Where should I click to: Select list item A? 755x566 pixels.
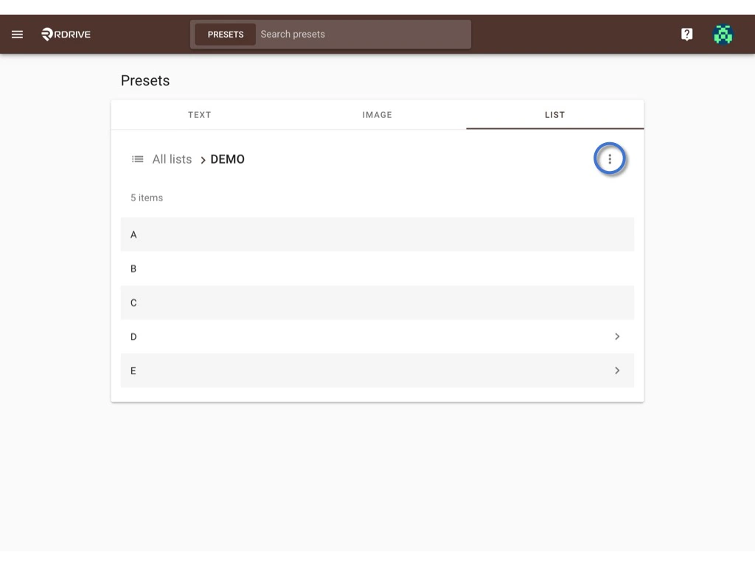click(x=377, y=234)
